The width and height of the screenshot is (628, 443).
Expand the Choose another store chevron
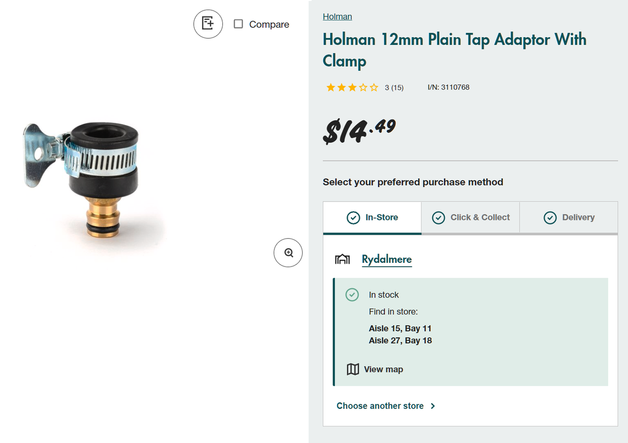pos(433,406)
